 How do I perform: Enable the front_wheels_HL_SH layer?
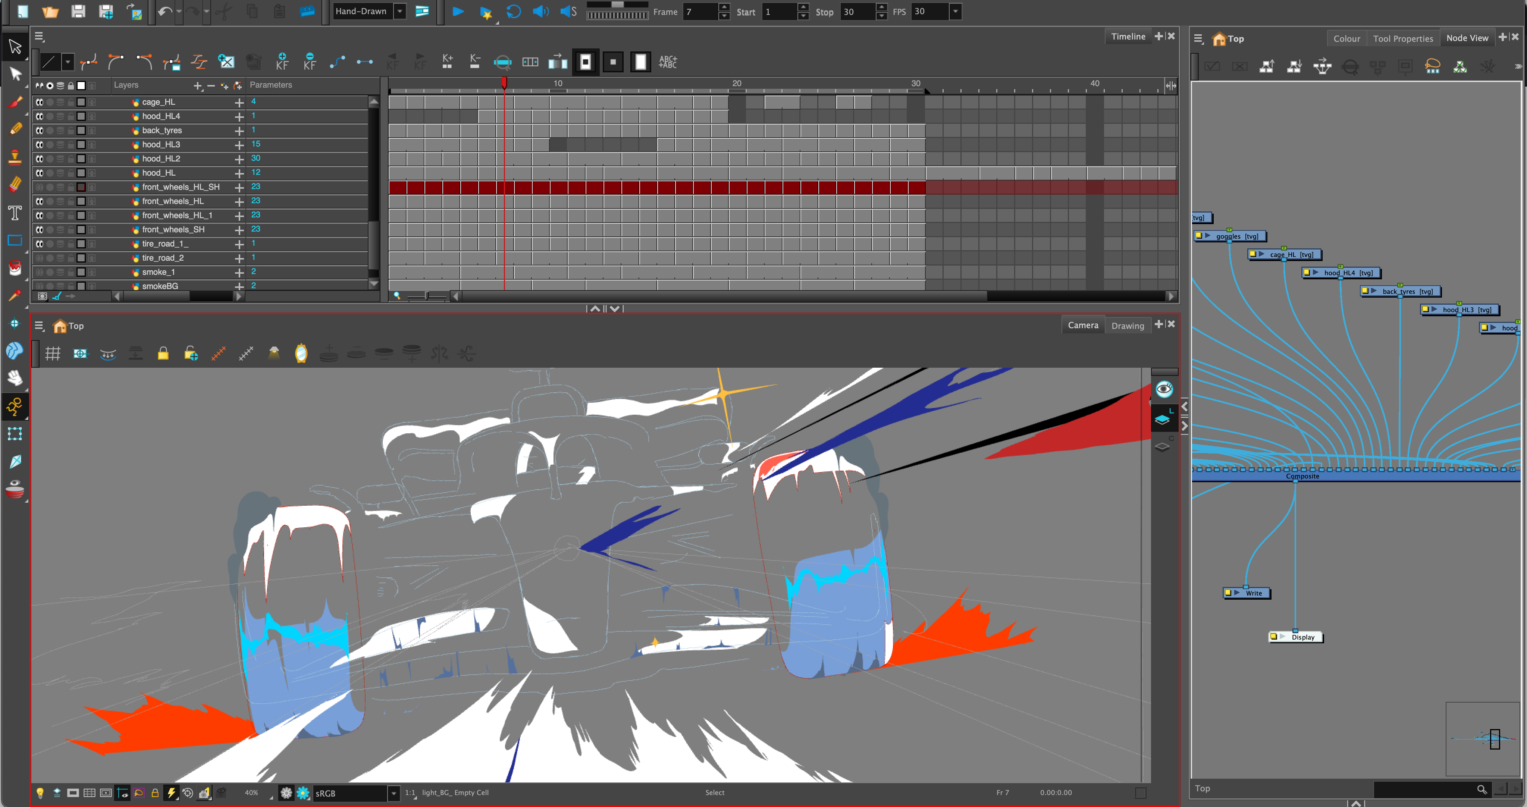[x=39, y=187]
